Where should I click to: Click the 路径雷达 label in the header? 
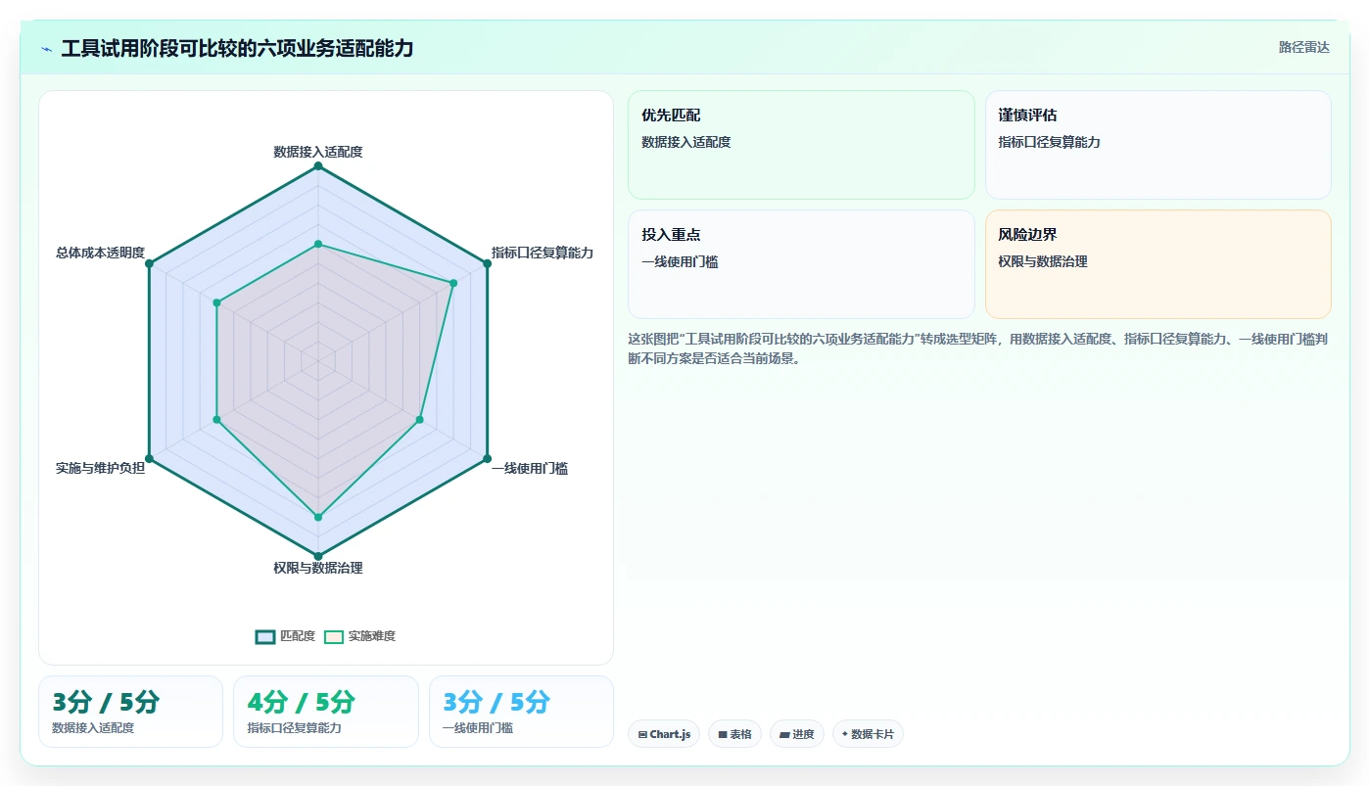(1303, 47)
